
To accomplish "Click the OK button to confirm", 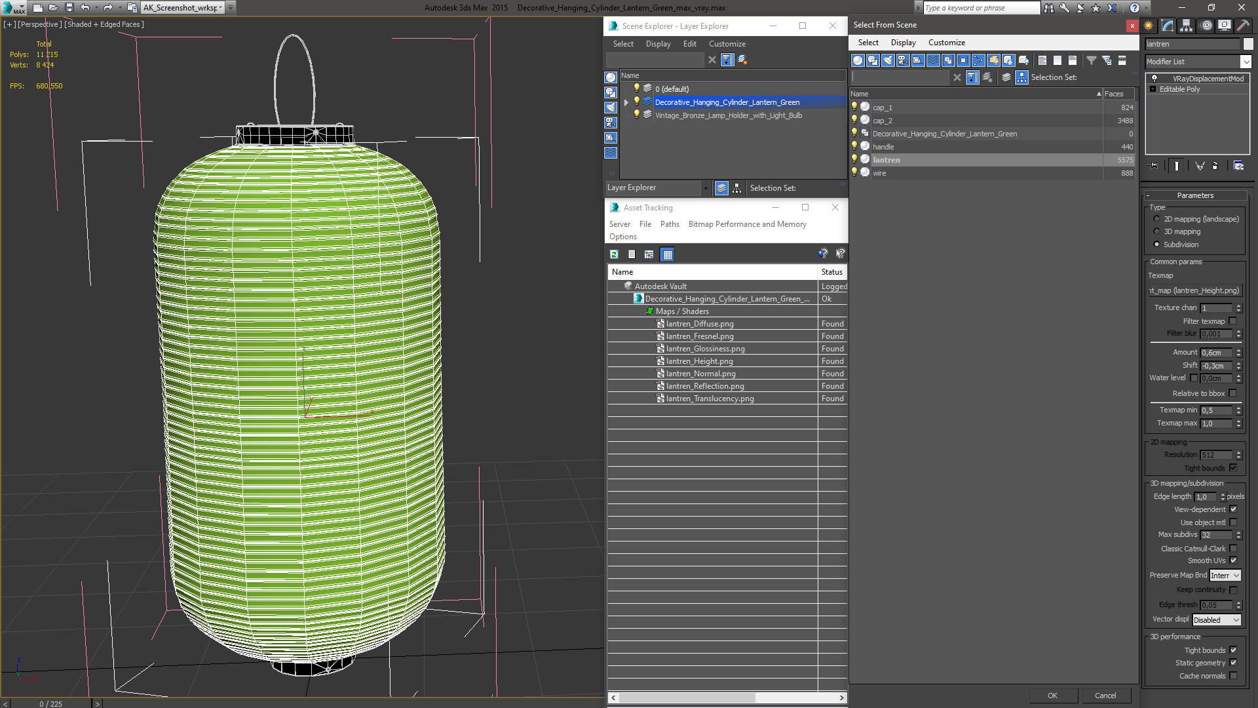I will tap(1052, 695).
